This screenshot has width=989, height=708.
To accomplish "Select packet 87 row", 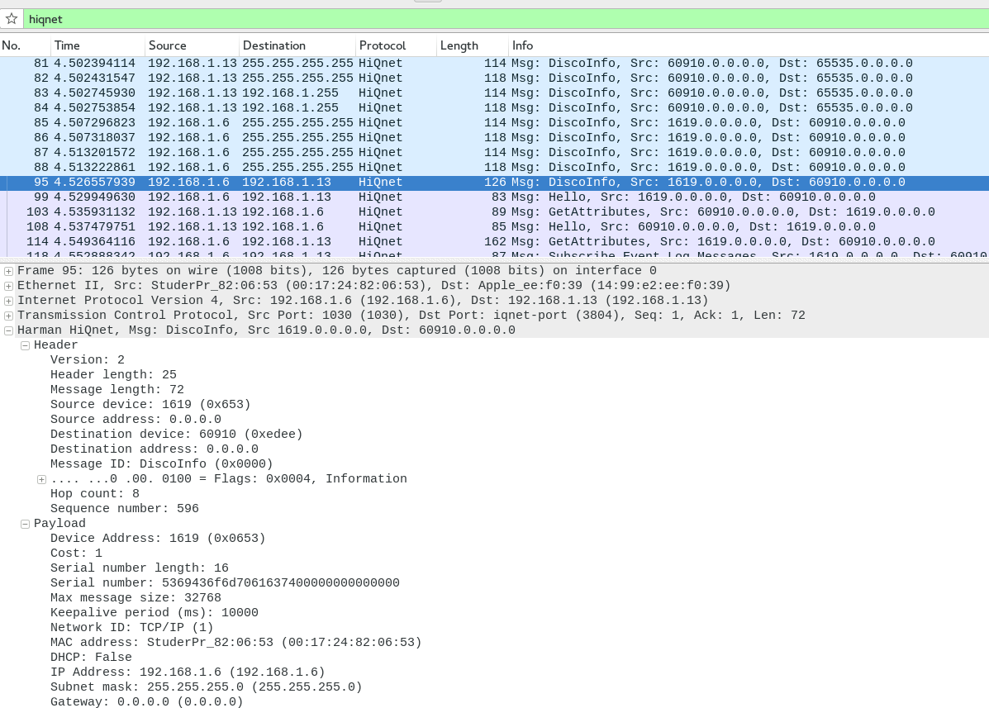I will click(494, 153).
